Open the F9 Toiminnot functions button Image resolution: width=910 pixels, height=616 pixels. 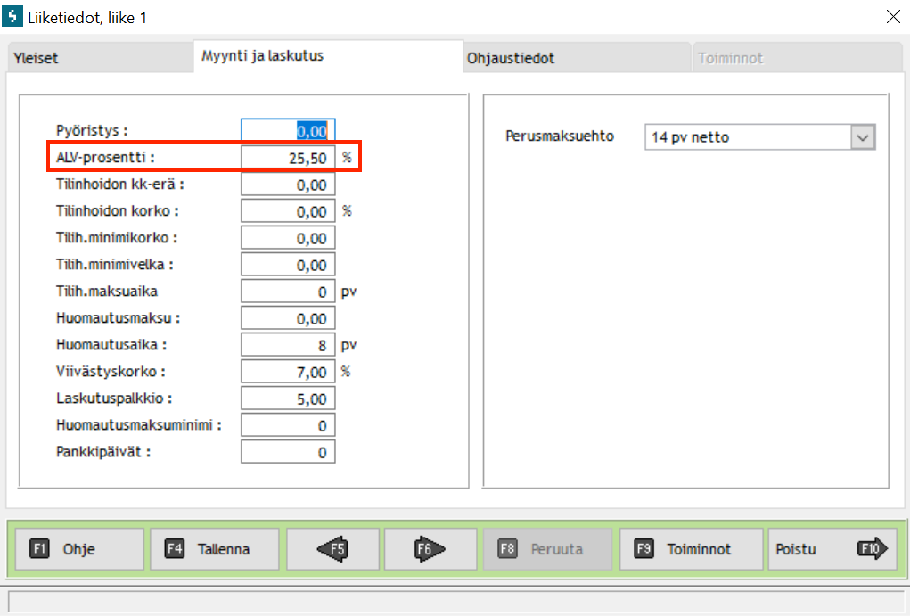click(691, 550)
